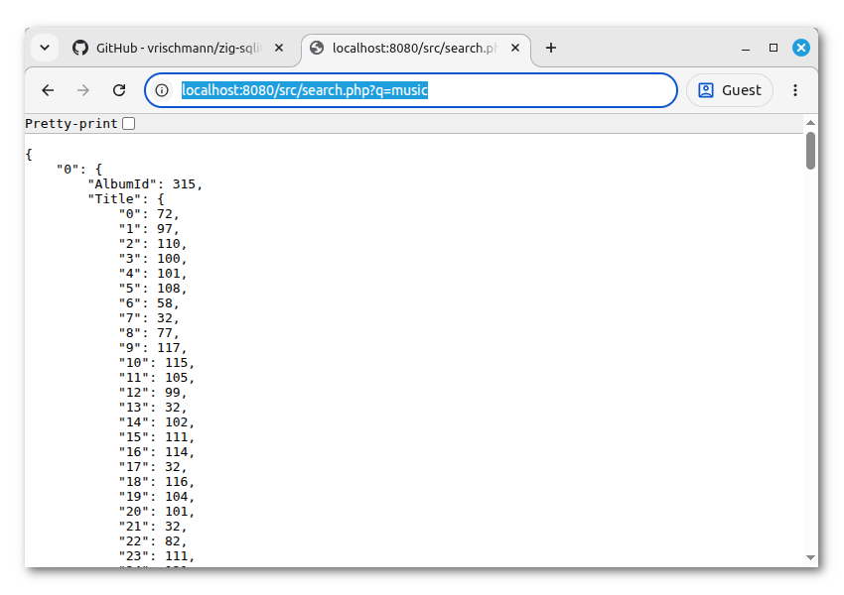Viewport: 844px width, 595px height.
Task: Close the localhost search.php tab
Action: click(x=515, y=48)
